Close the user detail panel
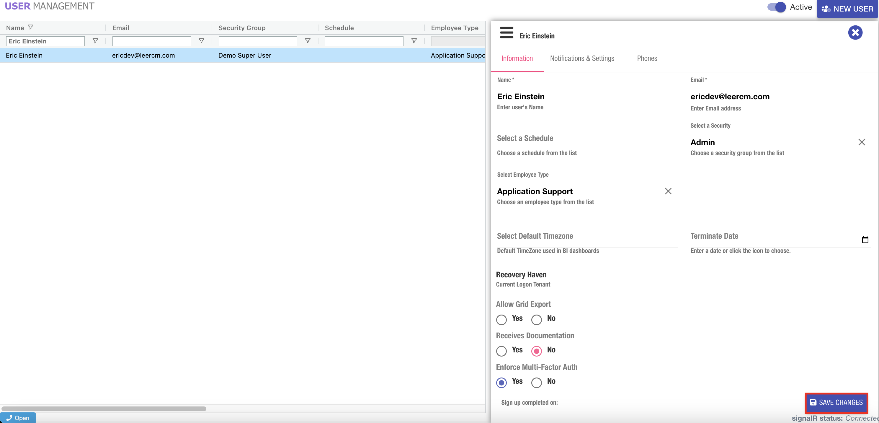This screenshot has width=879, height=423. coord(855,33)
